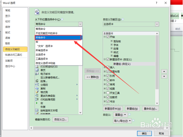This screenshot has height=137, width=183.
Task: Click the 新建选项卡(W) button
Action: (x=113, y=109)
